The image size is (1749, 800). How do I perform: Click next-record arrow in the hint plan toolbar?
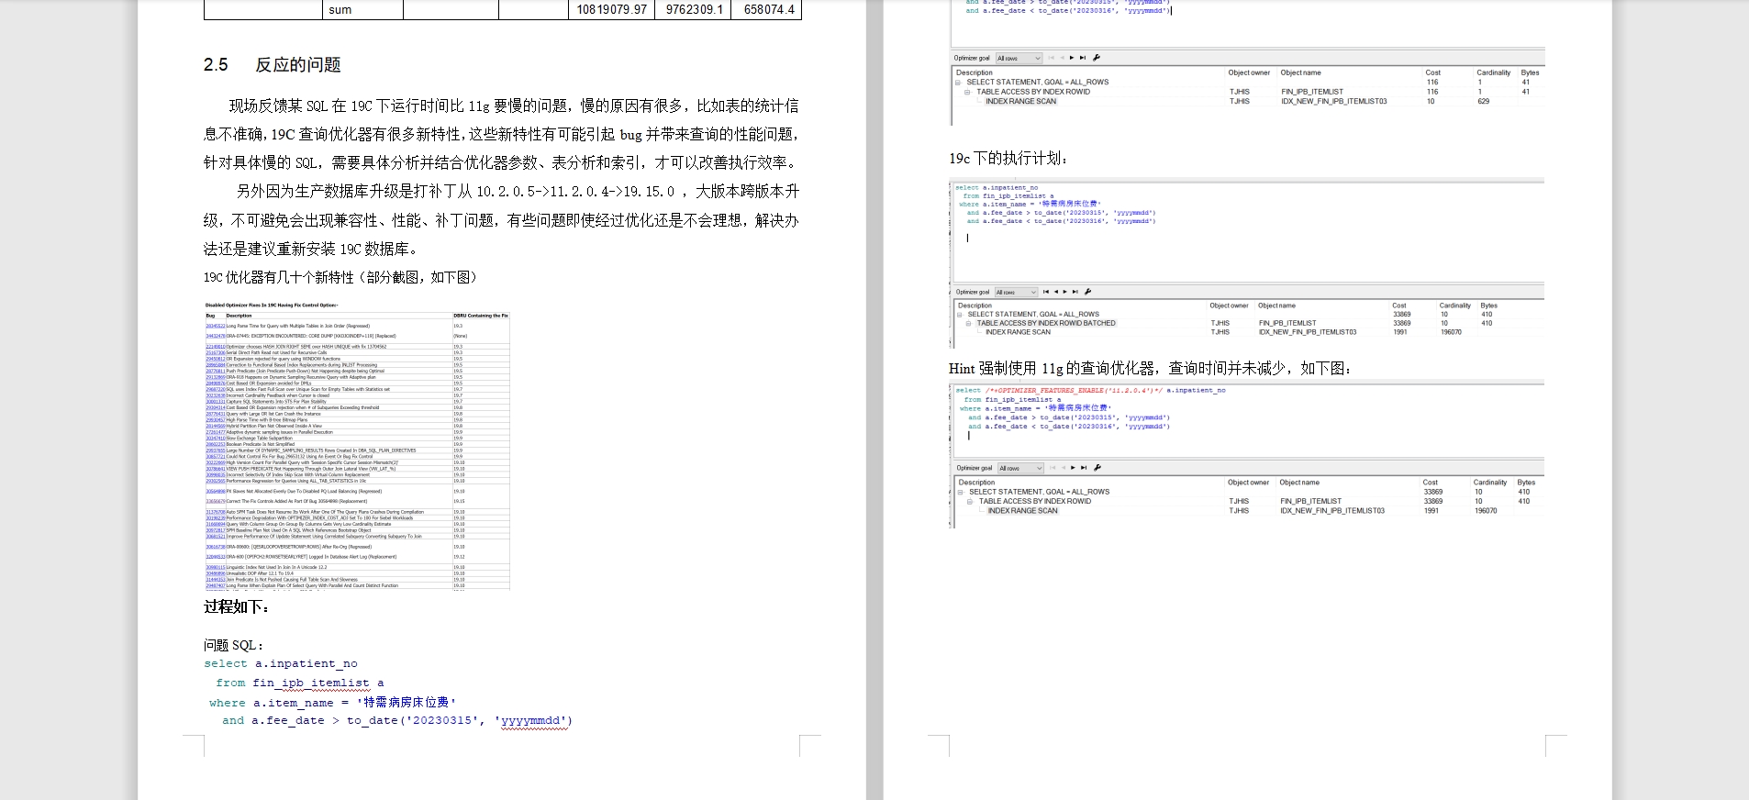point(1073,468)
